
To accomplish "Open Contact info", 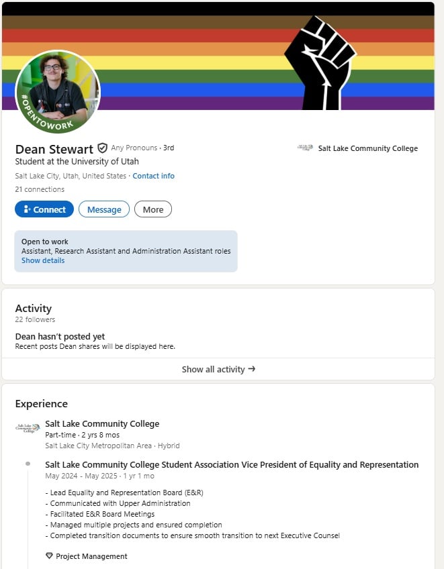I will pos(154,176).
